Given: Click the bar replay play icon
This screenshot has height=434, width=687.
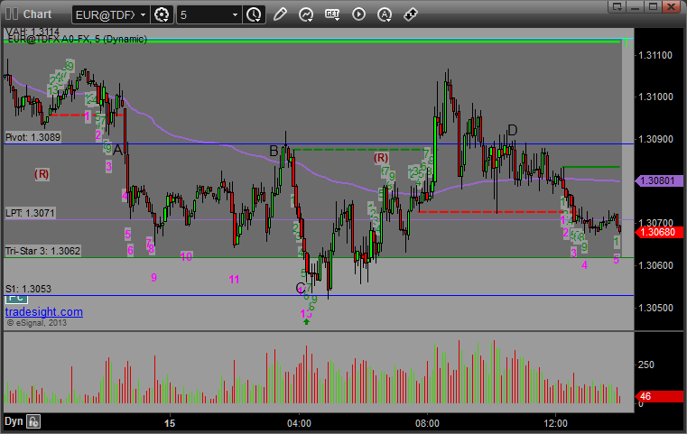Looking at the screenshot, I should pos(358,14).
